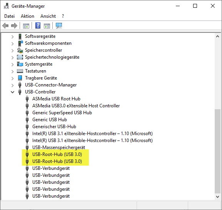Click the Forward arrow toolbar icon
Viewport: 222px width, 210px height.
click(x=14, y=26)
